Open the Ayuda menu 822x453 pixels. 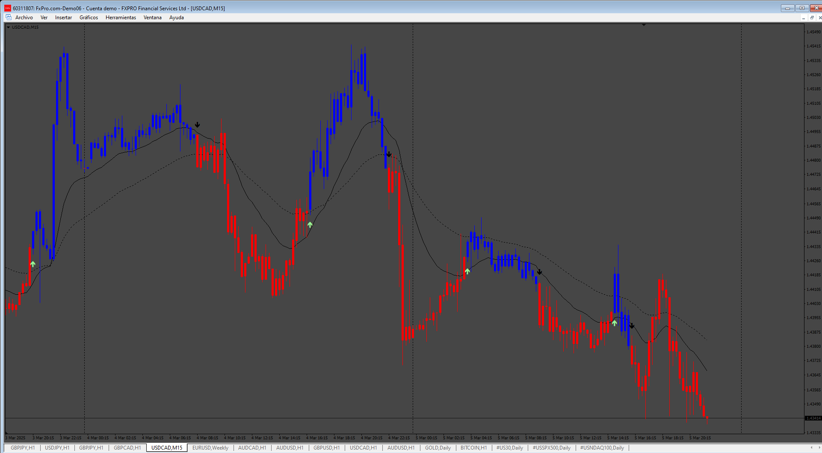click(176, 18)
